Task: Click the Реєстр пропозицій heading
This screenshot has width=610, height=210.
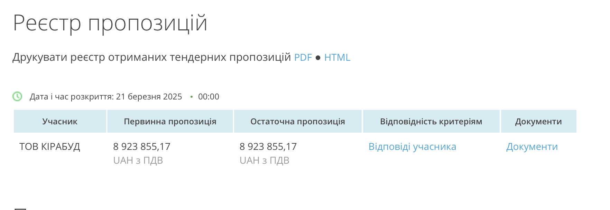Action: click(x=110, y=23)
